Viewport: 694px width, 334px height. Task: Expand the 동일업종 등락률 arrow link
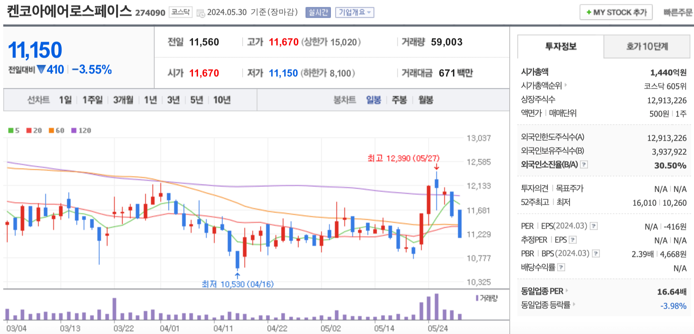coord(574,304)
